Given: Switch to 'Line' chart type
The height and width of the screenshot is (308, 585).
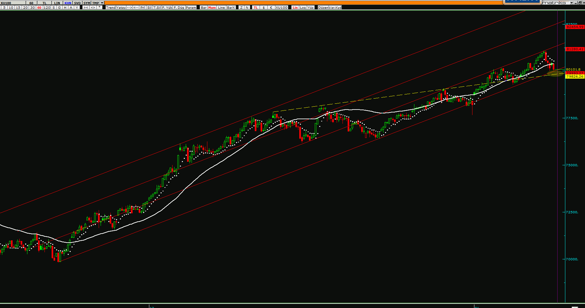Looking at the screenshot, I should [221, 7].
